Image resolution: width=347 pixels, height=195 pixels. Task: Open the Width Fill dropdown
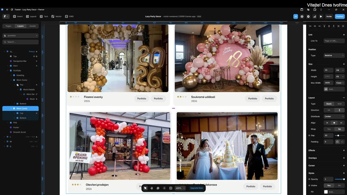tap(340, 70)
